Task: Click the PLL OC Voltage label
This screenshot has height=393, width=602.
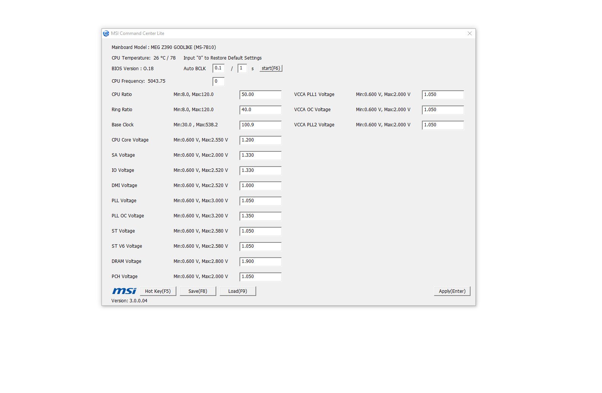Action: pos(128,216)
